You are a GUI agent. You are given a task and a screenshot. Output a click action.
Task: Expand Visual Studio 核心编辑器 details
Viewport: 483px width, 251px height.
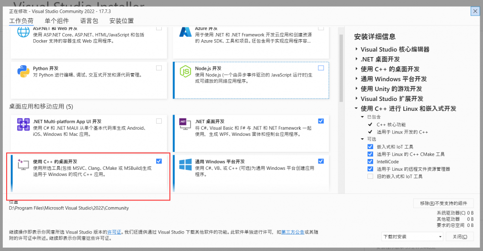[x=357, y=49]
